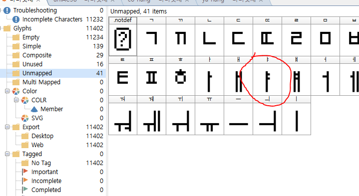The height and width of the screenshot is (196, 359).
Task: Select the ㅌ glyph cell
Action: 123,76
